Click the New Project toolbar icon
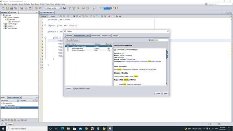The height and width of the screenshot is (131, 233). 7,8
